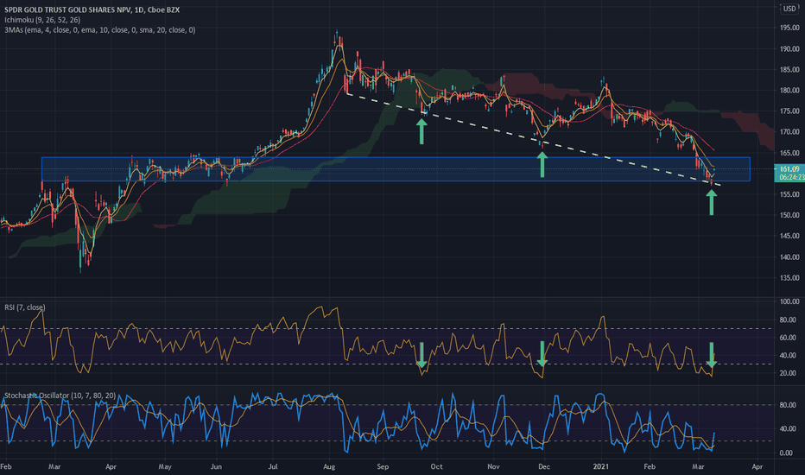The image size is (805, 475).
Task: Click the Nov label on the time axis
Action: [x=493, y=466]
